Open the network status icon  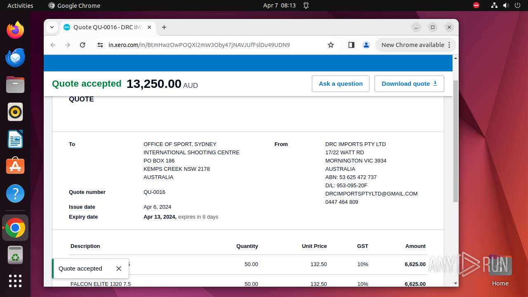pyautogui.click(x=495, y=5)
